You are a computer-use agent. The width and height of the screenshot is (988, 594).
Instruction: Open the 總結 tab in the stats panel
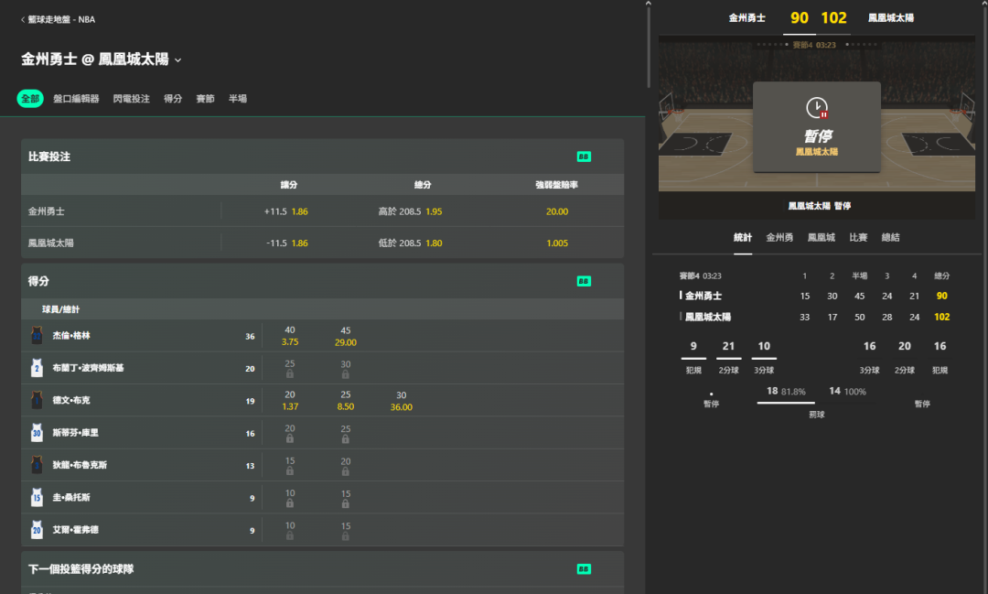click(890, 237)
